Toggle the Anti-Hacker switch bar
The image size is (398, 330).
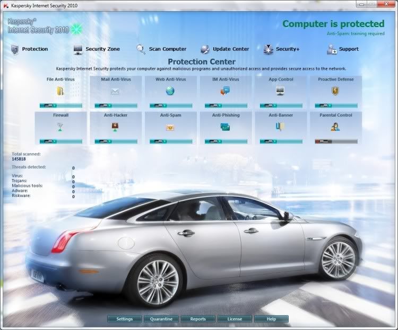pyautogui.click(x=116, y=141)
